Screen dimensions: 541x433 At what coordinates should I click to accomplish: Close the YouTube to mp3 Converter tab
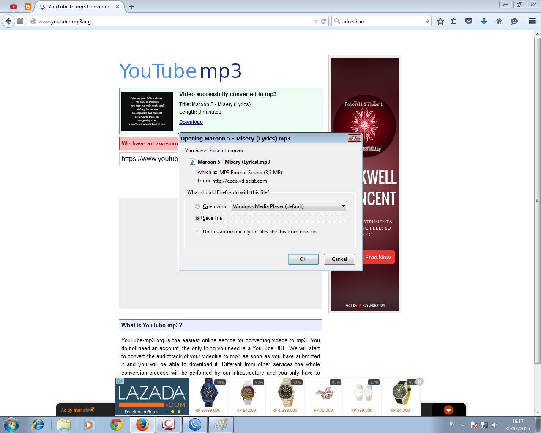point(117,7)
